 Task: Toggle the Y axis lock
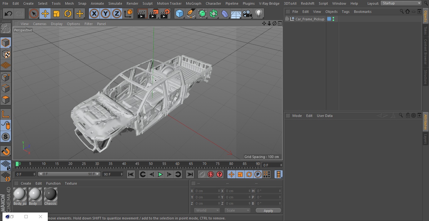point(106,14)
